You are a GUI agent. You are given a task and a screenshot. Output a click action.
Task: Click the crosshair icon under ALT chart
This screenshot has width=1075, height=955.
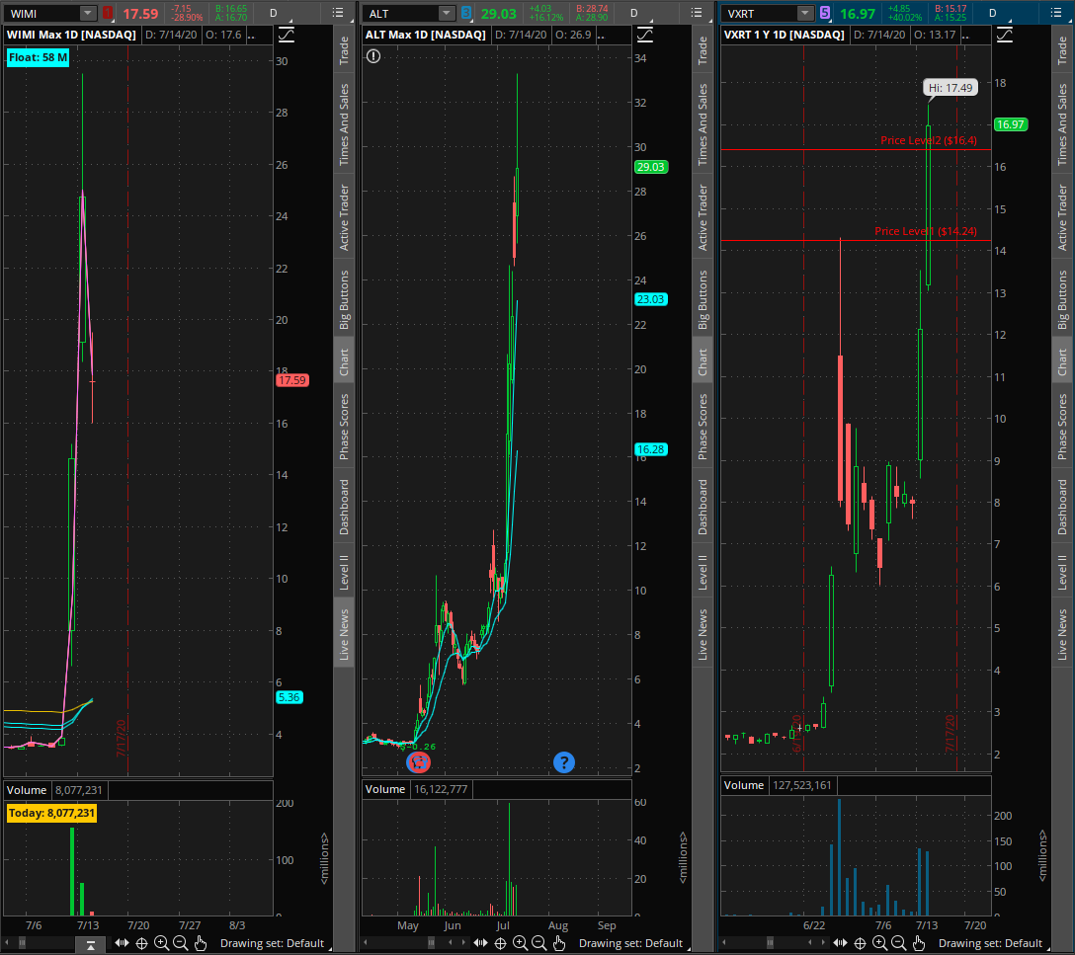pyautogui.click(x=501, y=943)
